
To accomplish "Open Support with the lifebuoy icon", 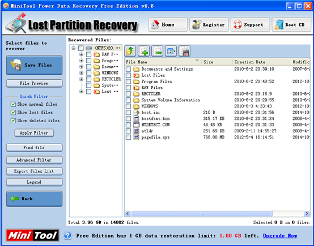I will pos(251,24).
